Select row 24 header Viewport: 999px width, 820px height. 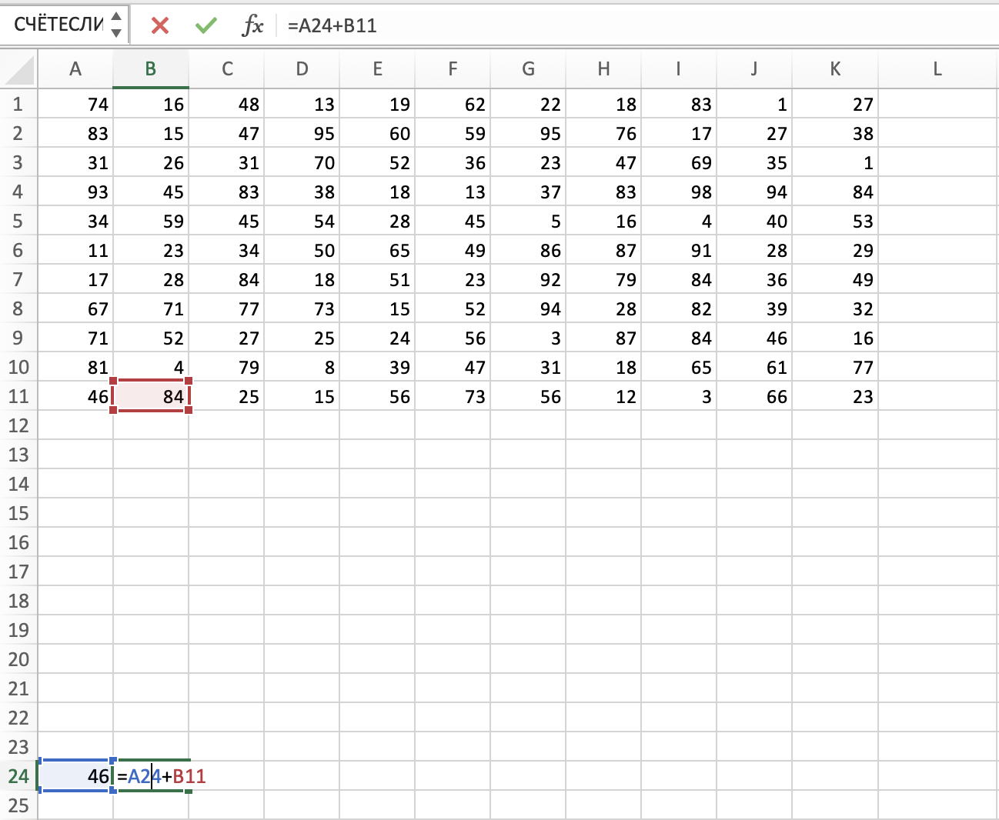(18, 776)
